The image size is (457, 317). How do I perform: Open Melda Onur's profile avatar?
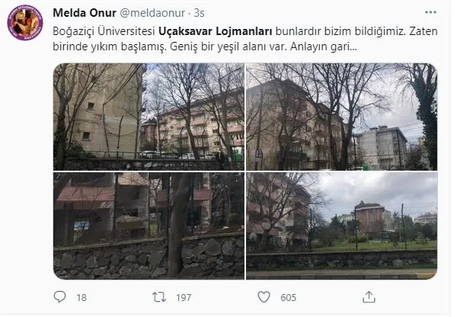click(x=25, y=22)
